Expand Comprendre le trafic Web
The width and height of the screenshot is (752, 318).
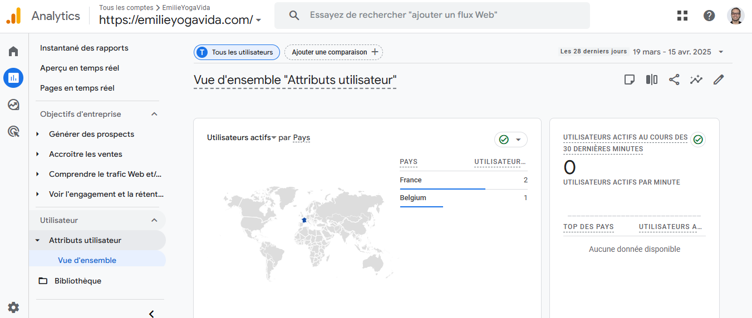click(x=37, y=174)
